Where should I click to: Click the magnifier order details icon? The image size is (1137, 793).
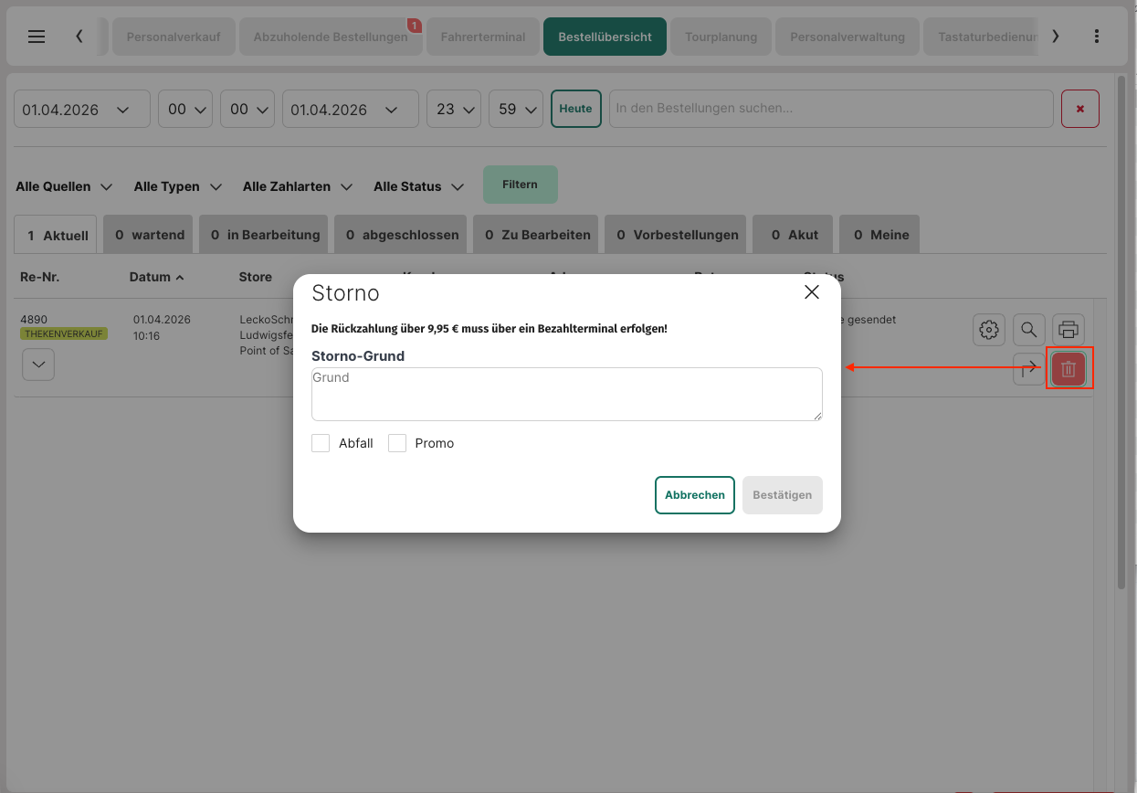(1029, 329)
